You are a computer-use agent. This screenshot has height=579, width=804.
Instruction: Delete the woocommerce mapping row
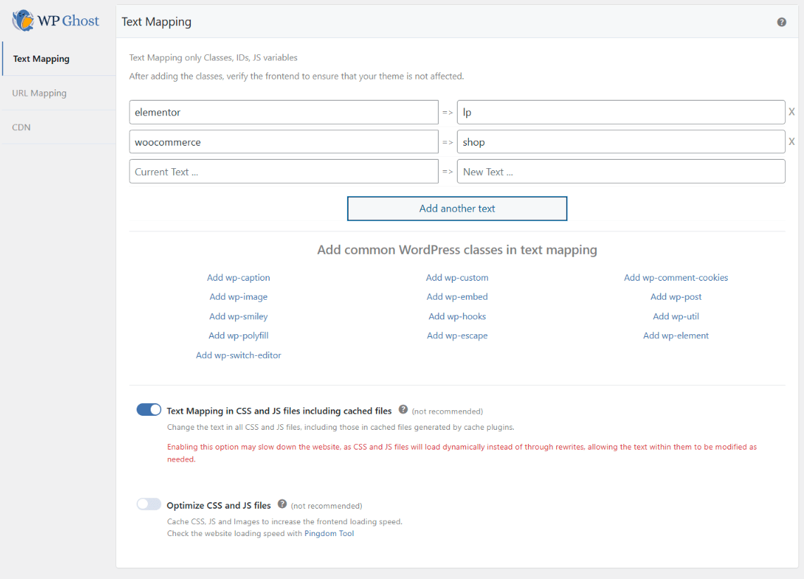[x=791, y=142]
